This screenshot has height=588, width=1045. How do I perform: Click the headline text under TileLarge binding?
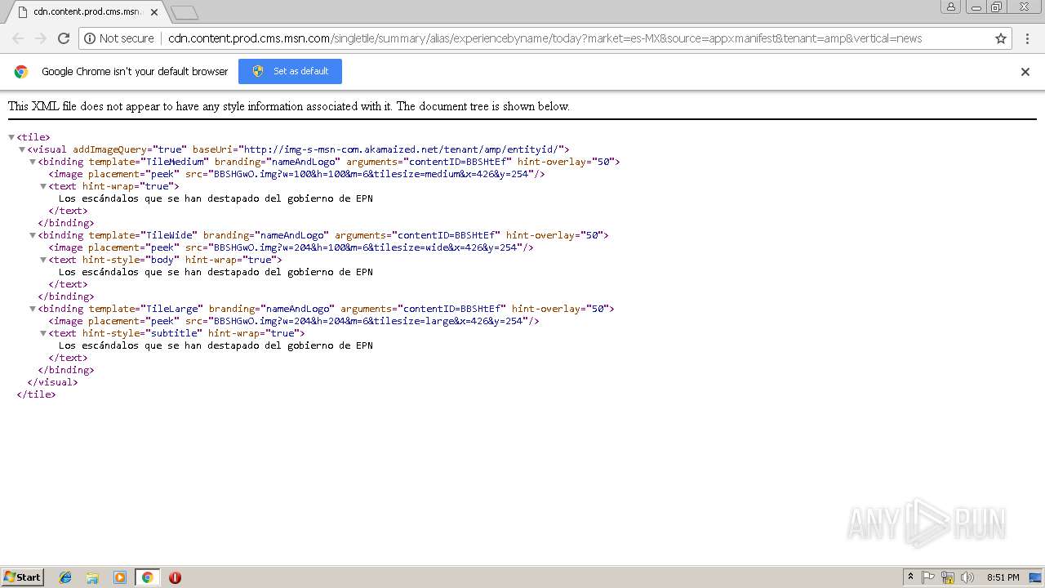pyautogui.click(x=216, y=345)
